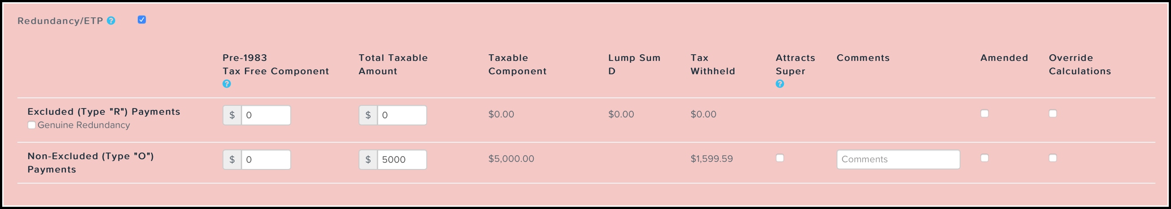This screenshot has height=209, width=1171.
Task: Enable Attracts Super for Type "O" payments
Action: tap(779, 158)
